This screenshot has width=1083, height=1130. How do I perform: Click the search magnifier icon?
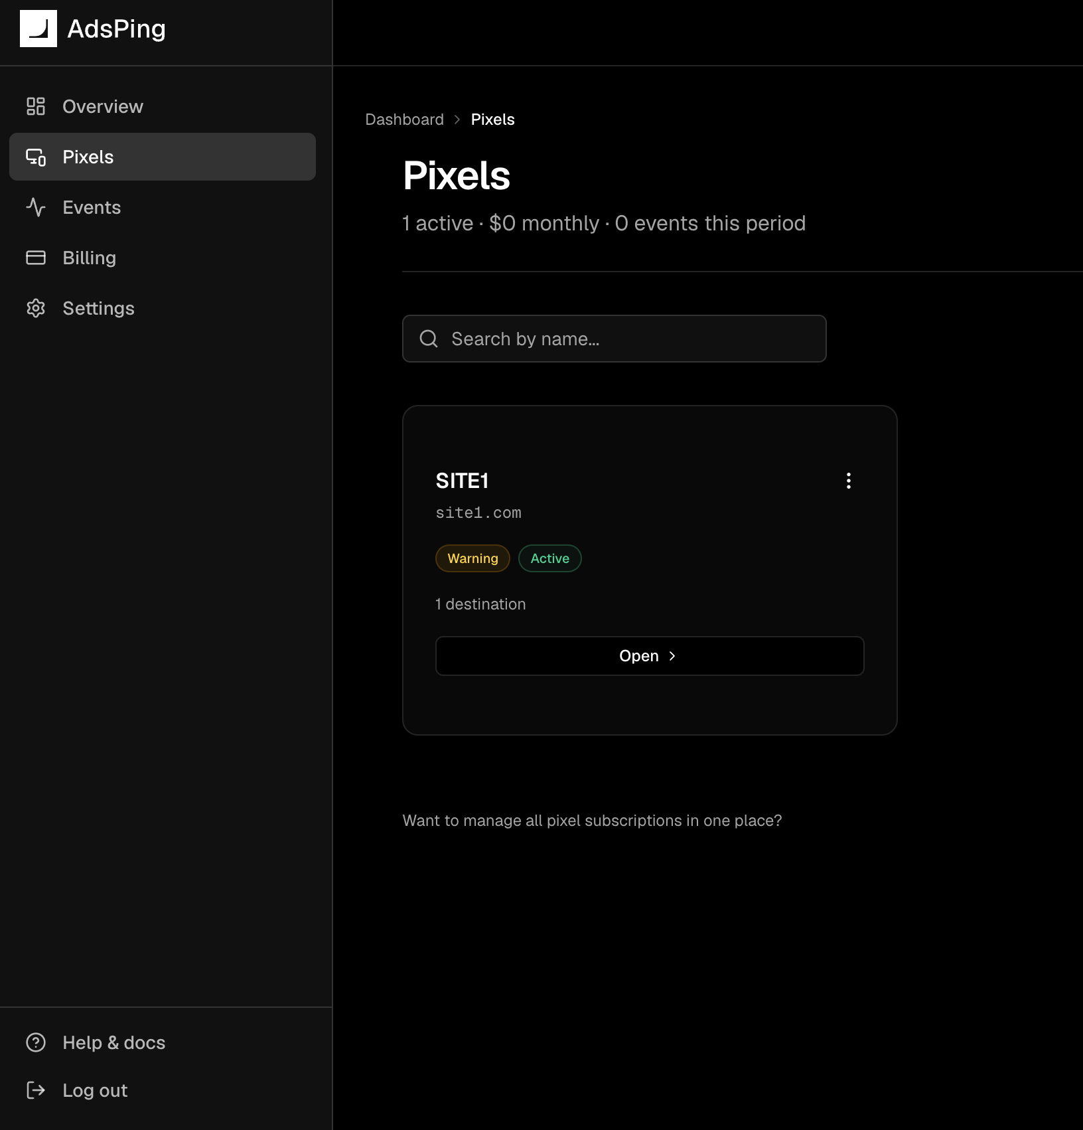pos(429,339)
